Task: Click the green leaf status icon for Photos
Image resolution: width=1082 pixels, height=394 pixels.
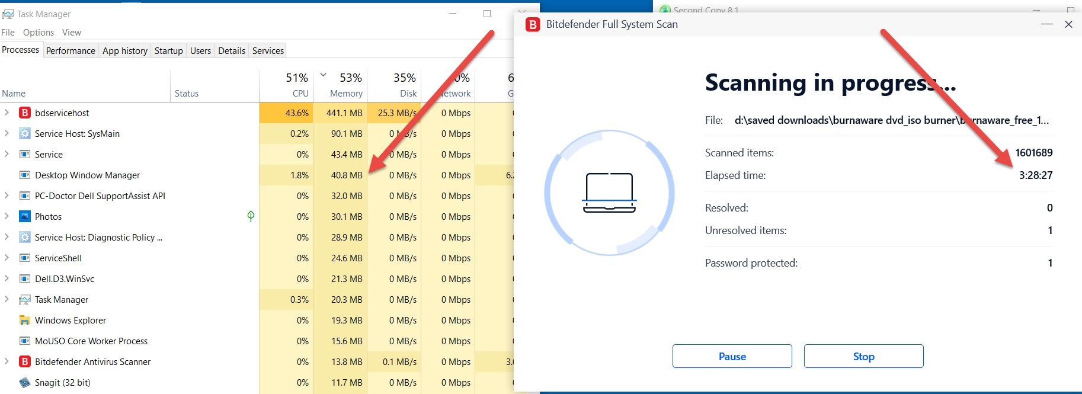Action: 251,216
